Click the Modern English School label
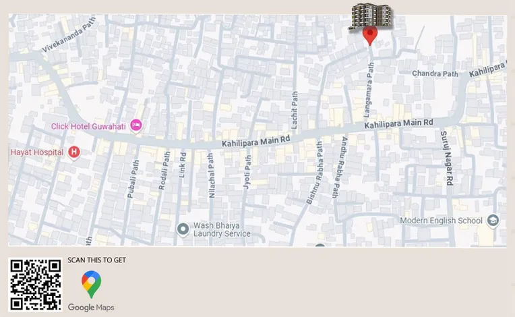The height and width of the screenshot is (317, 515). [441, 221]
